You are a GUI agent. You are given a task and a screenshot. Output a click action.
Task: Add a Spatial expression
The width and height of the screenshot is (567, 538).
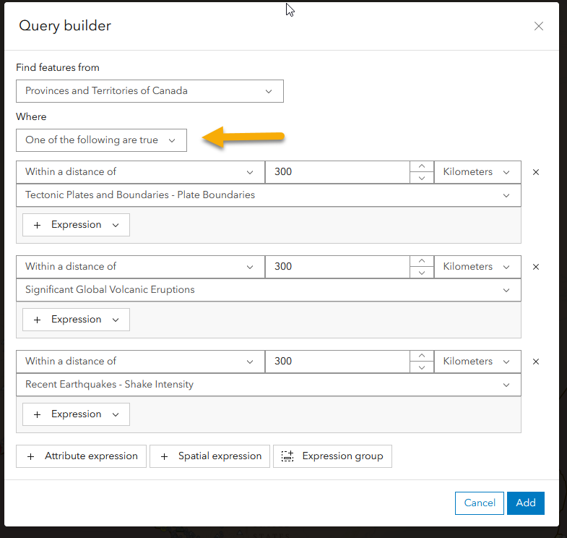[210, 456]
